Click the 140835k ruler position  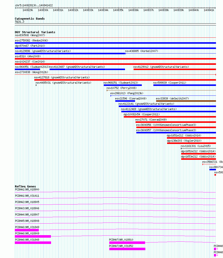[x=118, y=10]
